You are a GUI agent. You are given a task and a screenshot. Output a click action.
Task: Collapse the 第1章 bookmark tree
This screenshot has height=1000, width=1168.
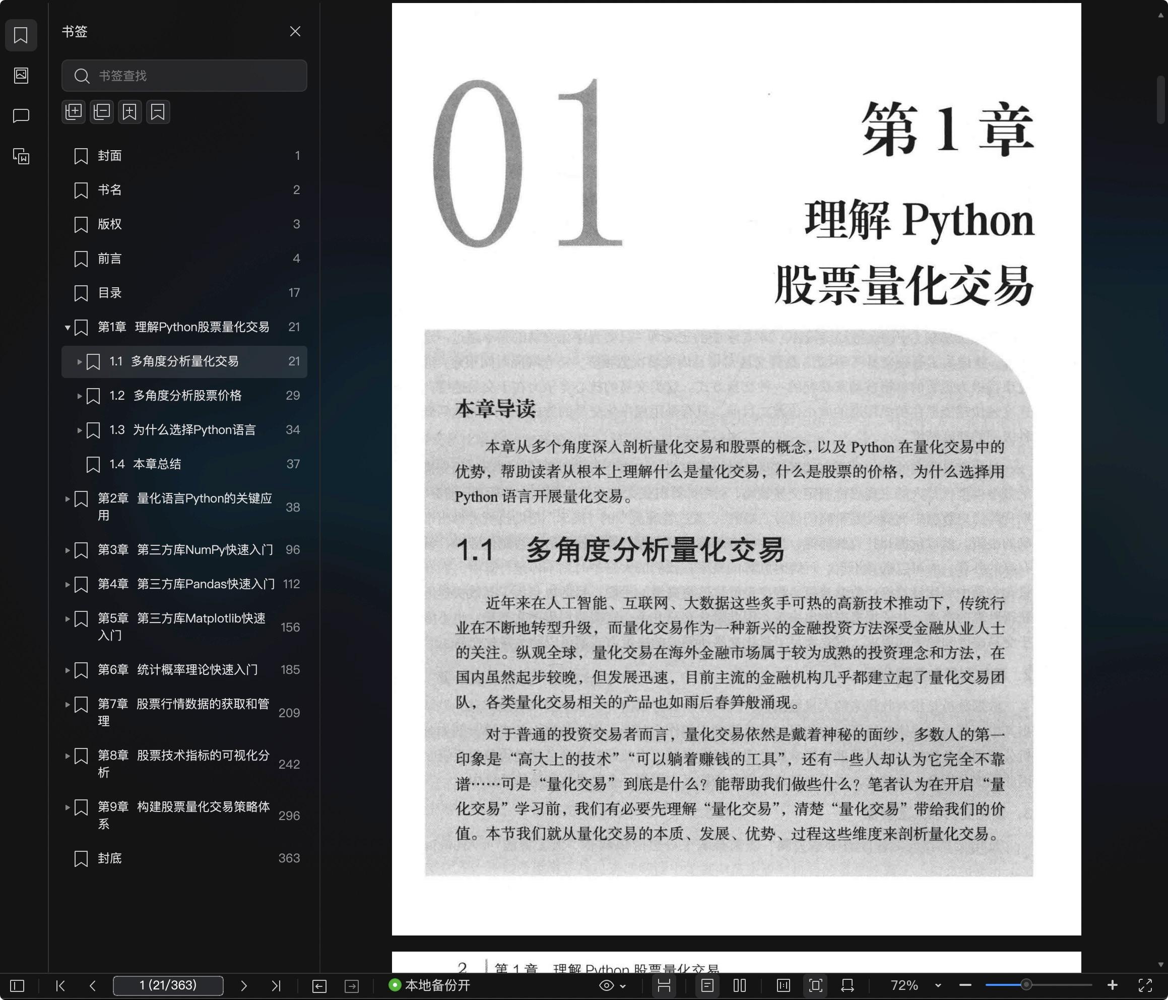pos(67,327)
